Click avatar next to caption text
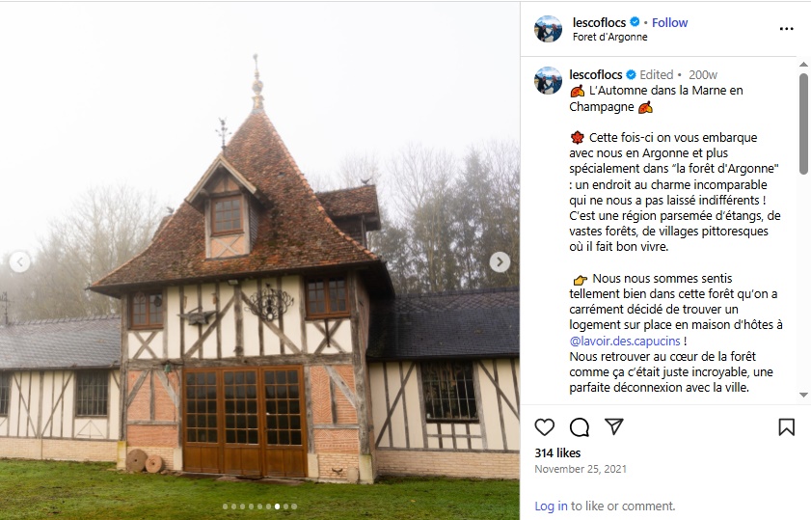 (549, 80)
